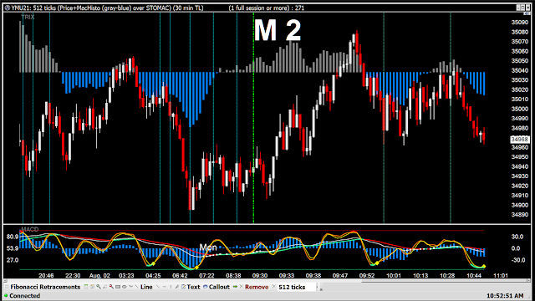
Task: Click the 20:46 time axis label
Action: click(46, 275)
